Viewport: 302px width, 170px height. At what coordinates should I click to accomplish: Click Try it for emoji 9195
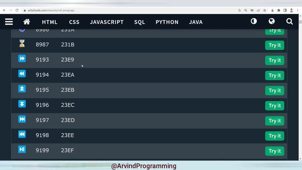(x=275, y=91)
